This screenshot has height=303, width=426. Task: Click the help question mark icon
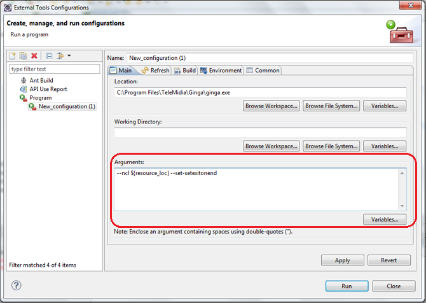[x=17, y=286]
